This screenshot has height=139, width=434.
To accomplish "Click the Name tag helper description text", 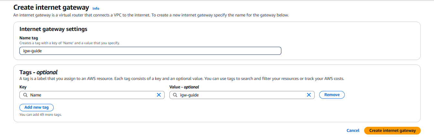I will [70, 43].
